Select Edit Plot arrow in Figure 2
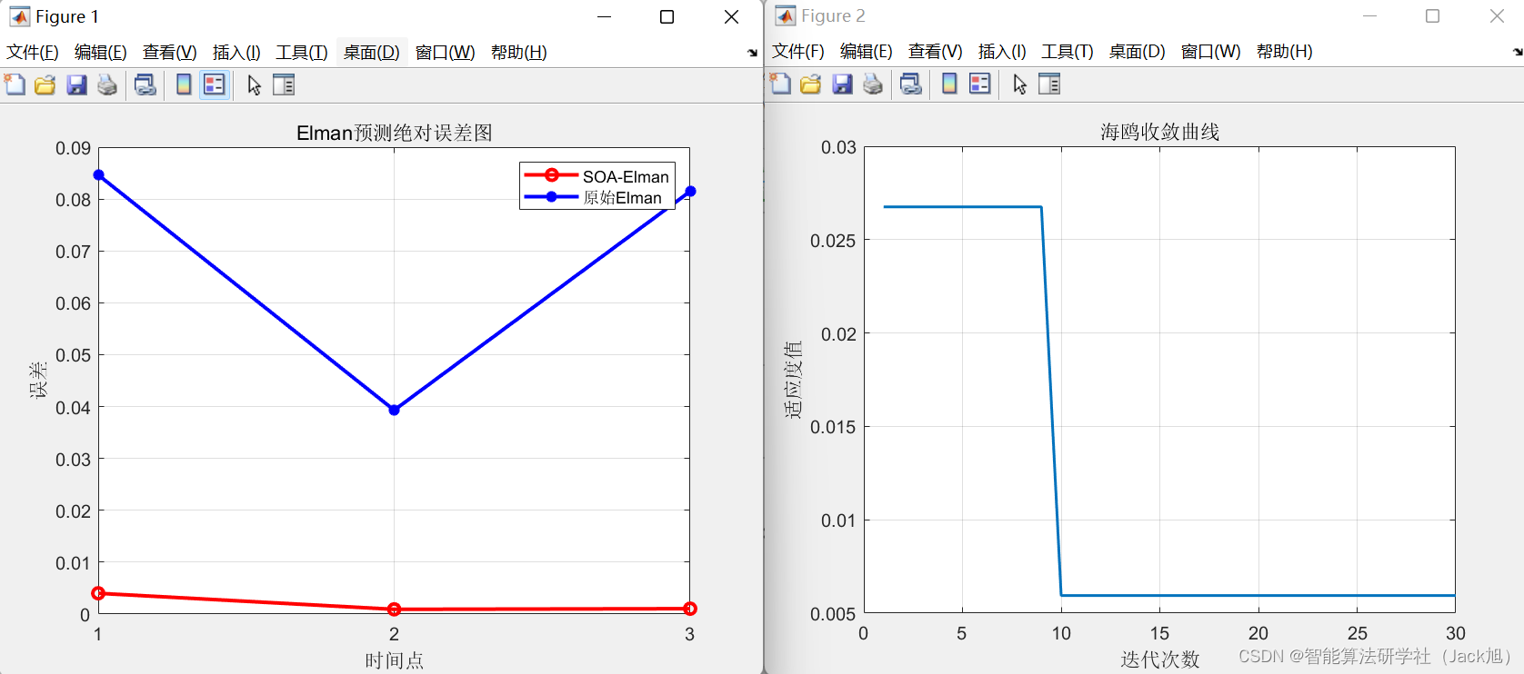Screen dimensions: 1524x674 1020,84
